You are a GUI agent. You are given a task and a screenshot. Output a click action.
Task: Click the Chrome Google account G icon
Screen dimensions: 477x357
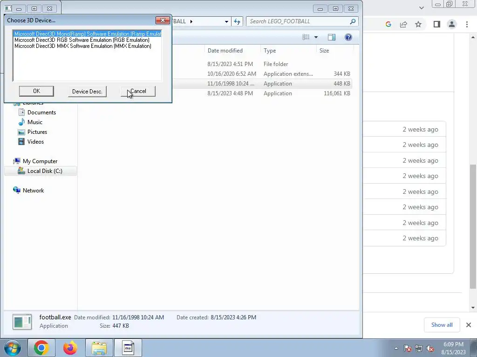tap(388, 24)
